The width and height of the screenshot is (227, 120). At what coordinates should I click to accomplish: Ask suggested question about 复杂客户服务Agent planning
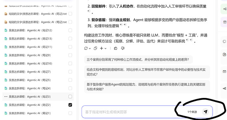[x=147, y=87]
